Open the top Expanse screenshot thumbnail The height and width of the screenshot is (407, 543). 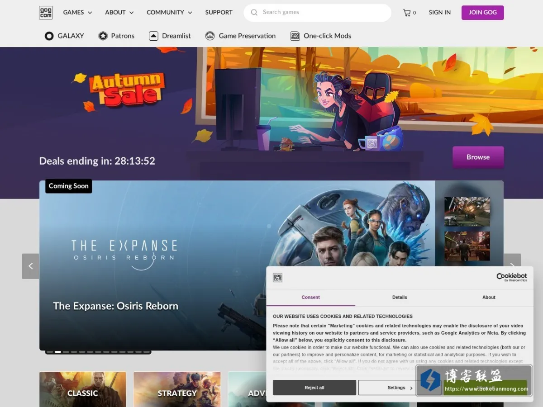coord(467,212)
